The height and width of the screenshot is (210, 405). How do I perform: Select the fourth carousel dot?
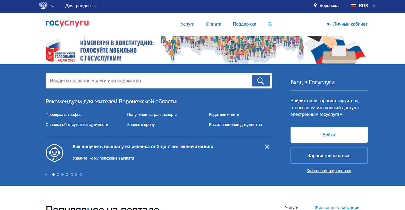click(x=67, y=174)
